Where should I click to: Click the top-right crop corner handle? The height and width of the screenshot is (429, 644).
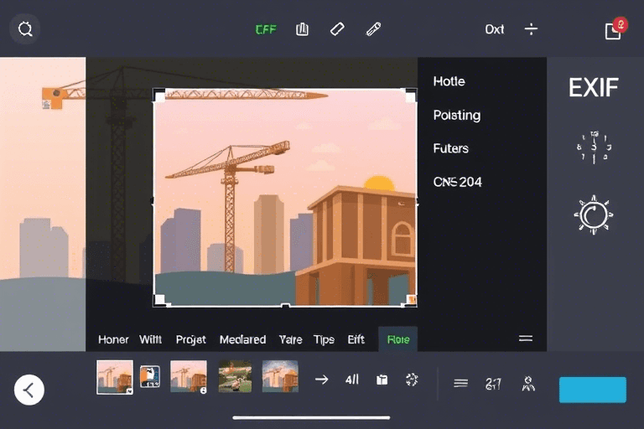(x=410, y=95)
